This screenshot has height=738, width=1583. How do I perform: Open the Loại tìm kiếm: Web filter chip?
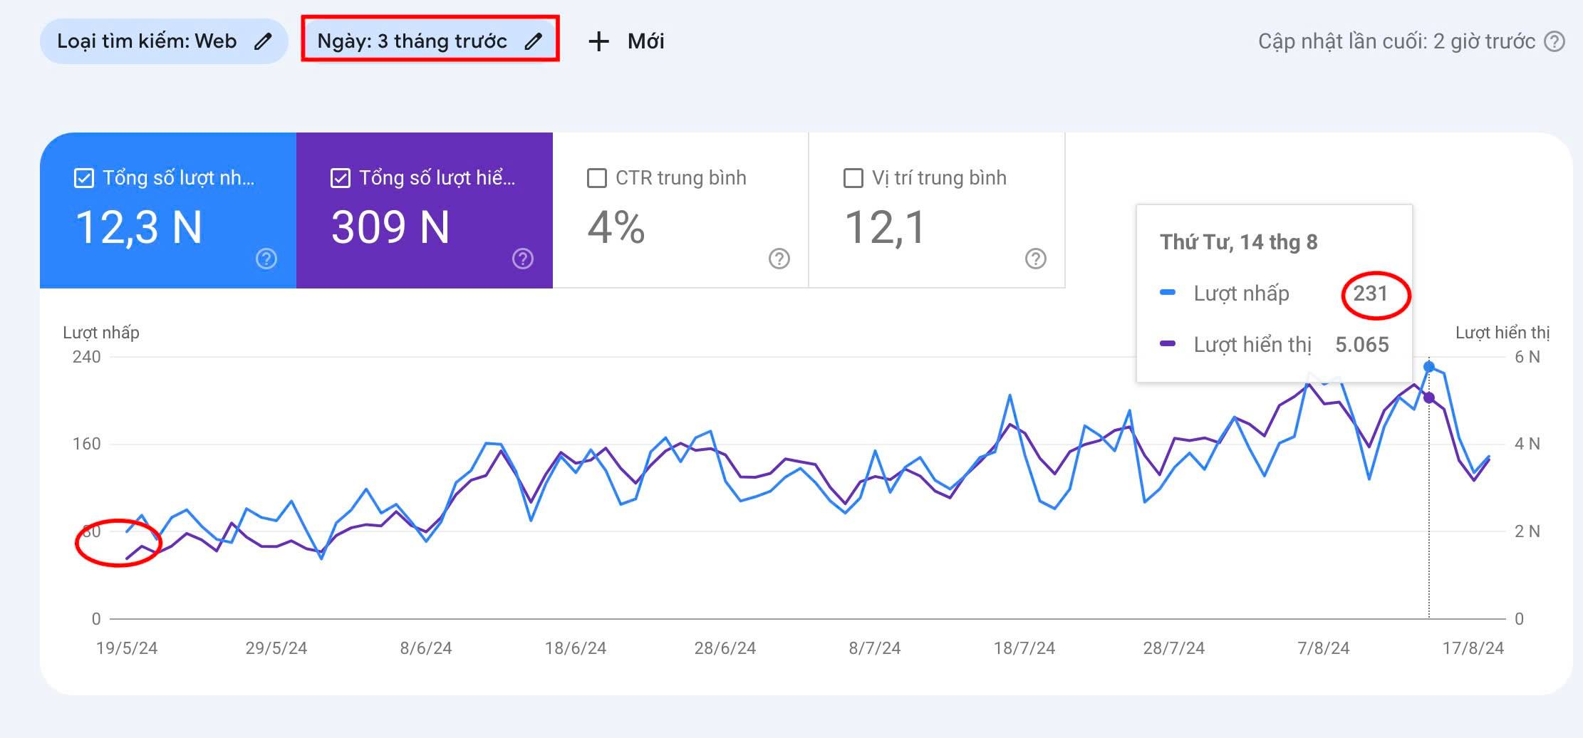164,41
